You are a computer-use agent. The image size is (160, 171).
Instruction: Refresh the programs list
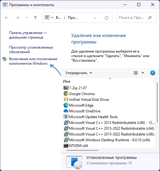tap(106, 18)
